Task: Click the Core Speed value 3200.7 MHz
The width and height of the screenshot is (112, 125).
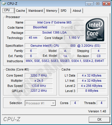Action: tap(39, 75)
